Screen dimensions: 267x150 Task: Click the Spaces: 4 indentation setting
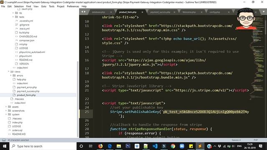pos(236,140)
